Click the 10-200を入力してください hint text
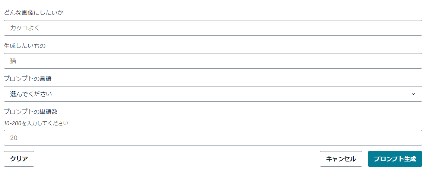 [x=36, y=123]
